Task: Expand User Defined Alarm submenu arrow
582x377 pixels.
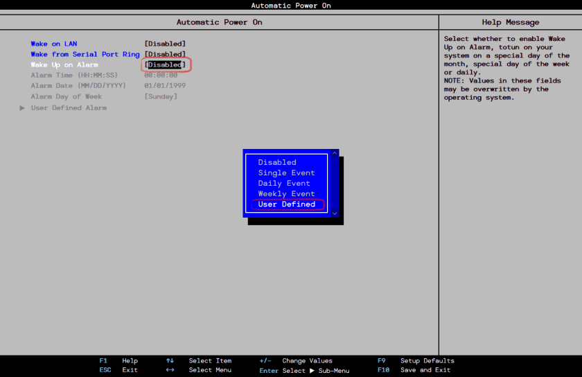Action: click(x=22, y=108)
